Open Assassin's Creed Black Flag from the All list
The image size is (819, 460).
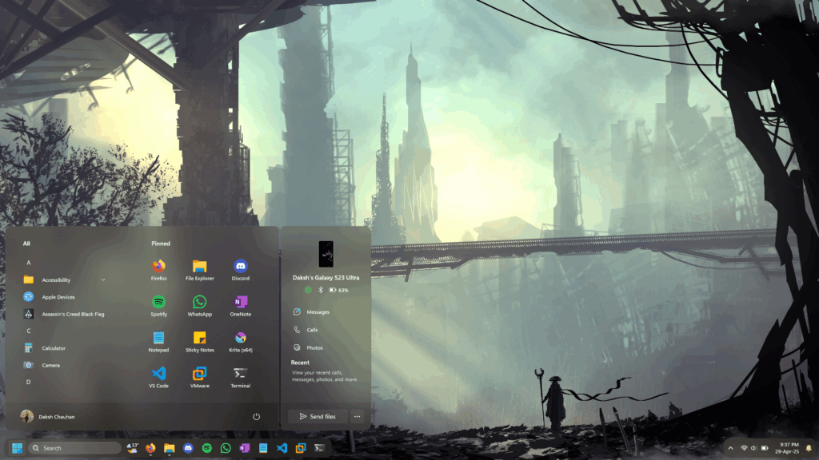click(x=72, y=314)
